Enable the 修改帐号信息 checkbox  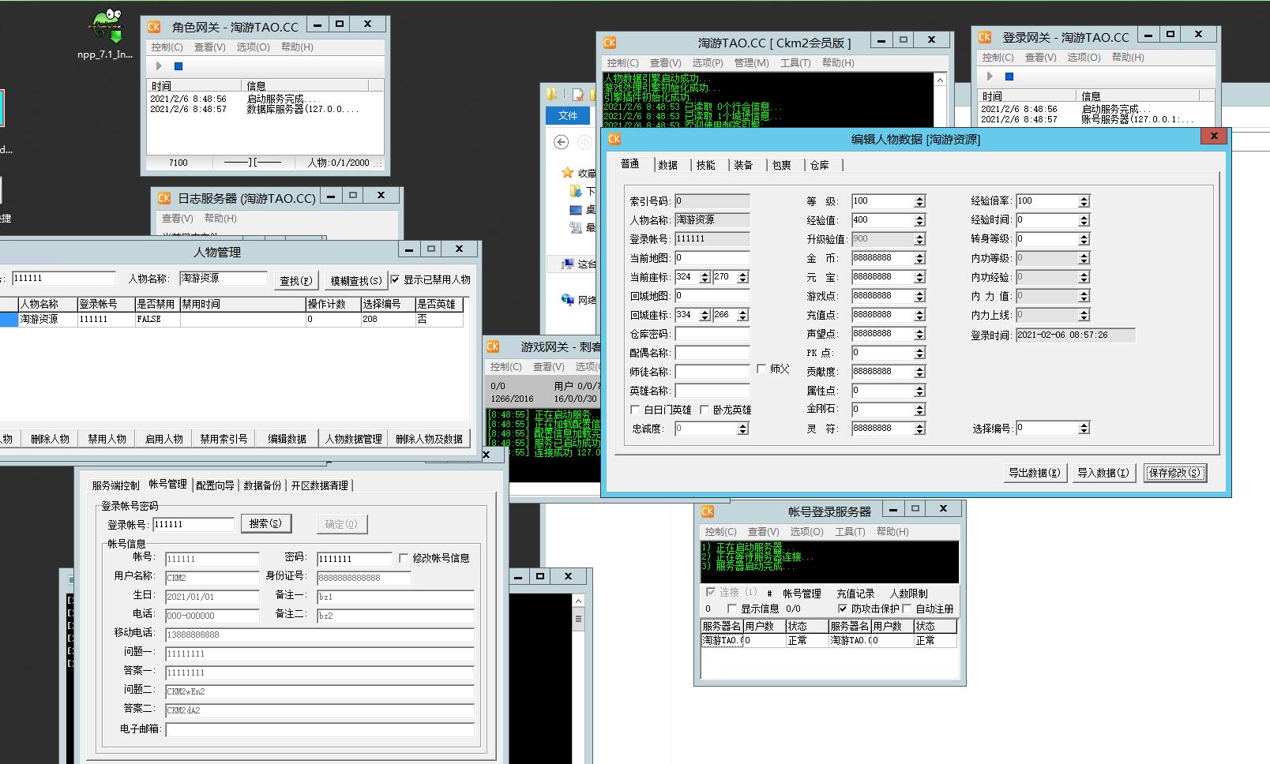click(x=404, y=558)
